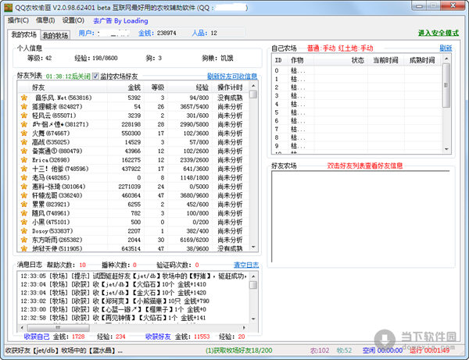Image resolution: width=469 pixels, height=360 pixels.
Task: Open the 设置(O) menu
Action: (x=73, y=20)
